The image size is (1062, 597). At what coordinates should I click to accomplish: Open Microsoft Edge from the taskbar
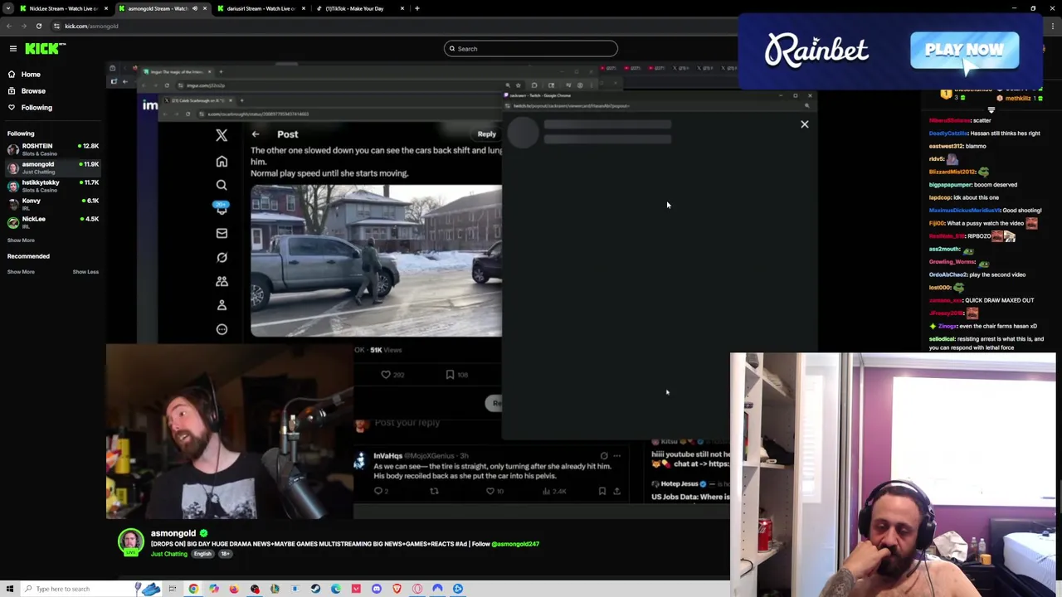click(x=335, y=589)
